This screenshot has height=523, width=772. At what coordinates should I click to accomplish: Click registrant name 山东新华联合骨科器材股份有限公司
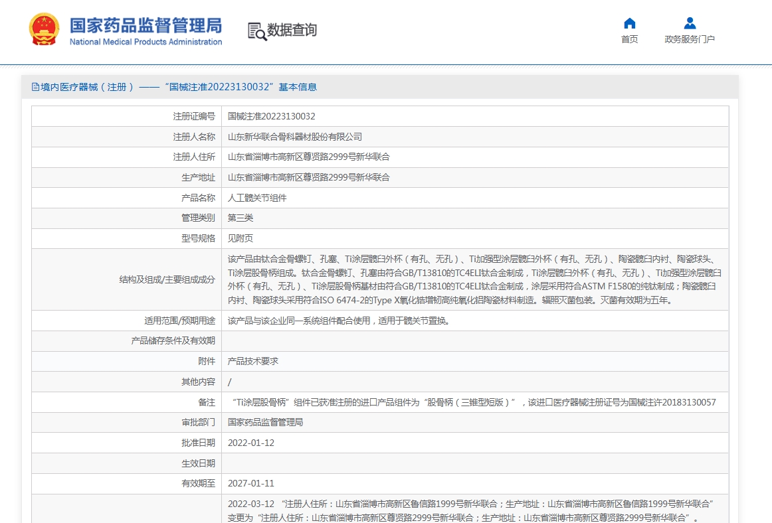point(294,137)
